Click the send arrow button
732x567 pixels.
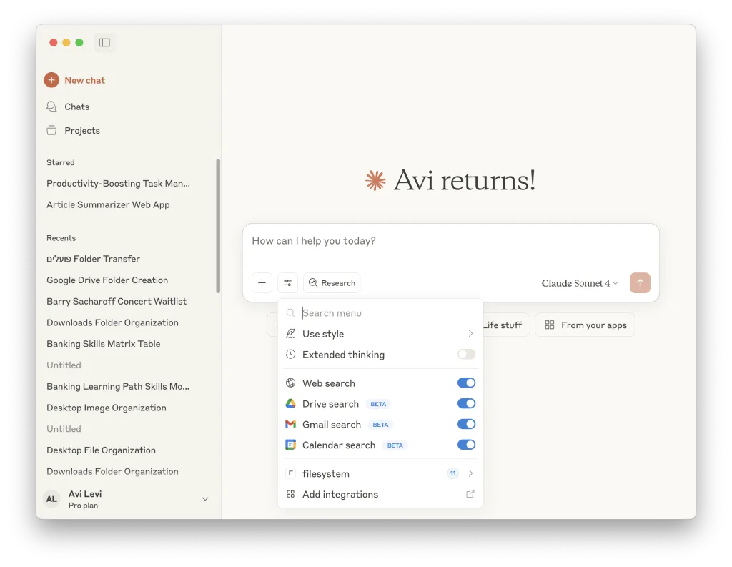pyautogui.click(x=640, y=282)
